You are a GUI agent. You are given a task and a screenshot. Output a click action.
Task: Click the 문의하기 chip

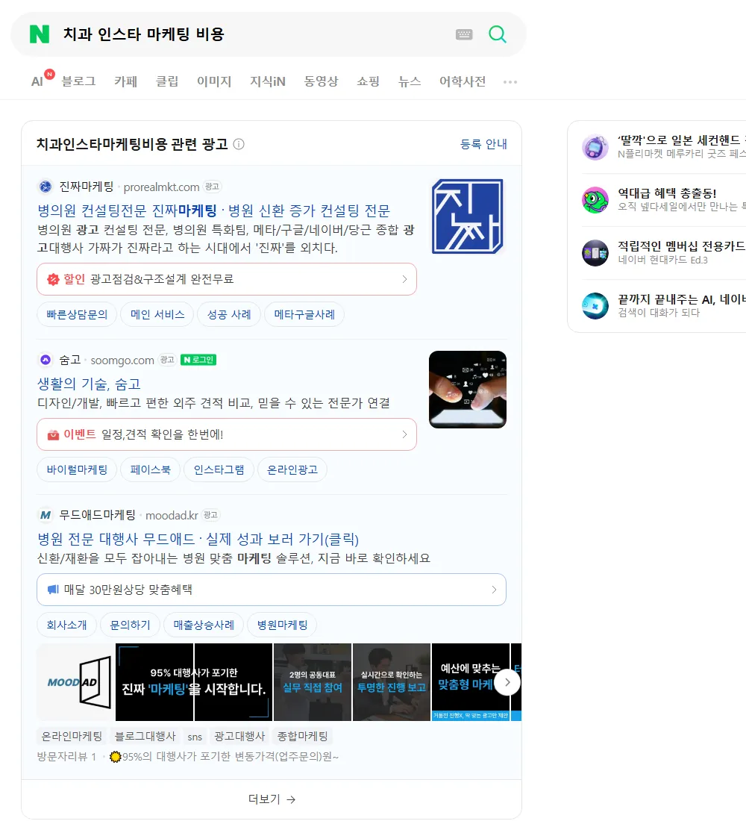click(x=130, y=625)
